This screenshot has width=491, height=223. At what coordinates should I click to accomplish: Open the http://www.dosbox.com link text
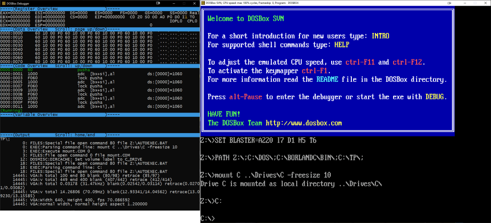tap(304, 123)
